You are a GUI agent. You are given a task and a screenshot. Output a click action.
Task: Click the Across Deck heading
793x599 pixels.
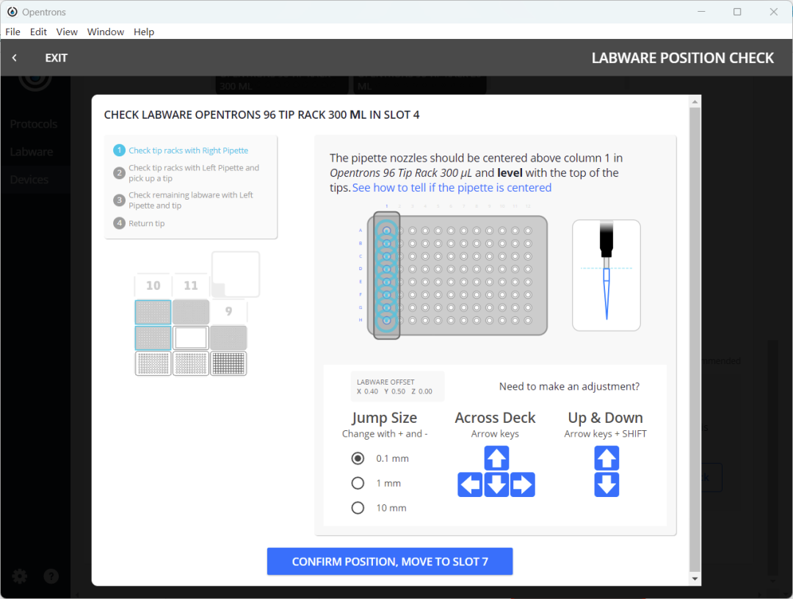(x=495, y=418)
